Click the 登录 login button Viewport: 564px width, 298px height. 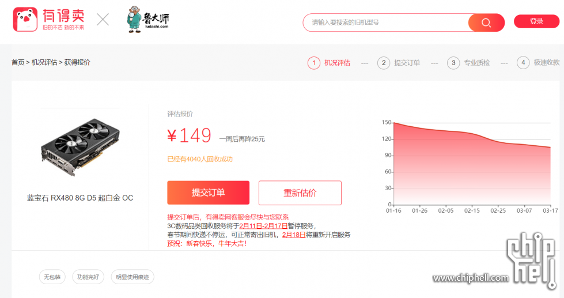536,21
